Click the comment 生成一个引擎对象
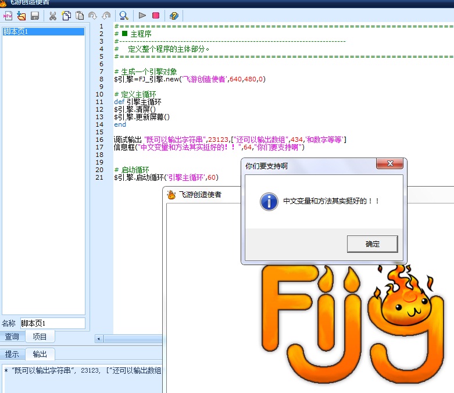Viewport: 454px width, 393px height. (x=146, y=72)
